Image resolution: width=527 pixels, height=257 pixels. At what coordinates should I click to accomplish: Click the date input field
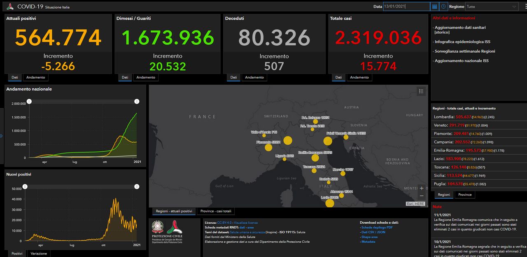pyautogui.click(x=406, y=7)
